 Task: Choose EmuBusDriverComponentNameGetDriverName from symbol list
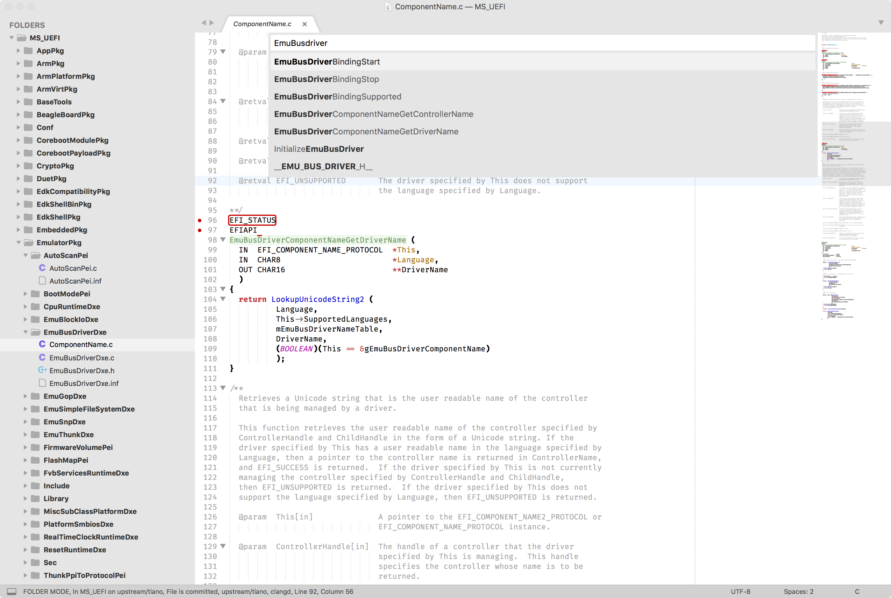click(543, 131)
